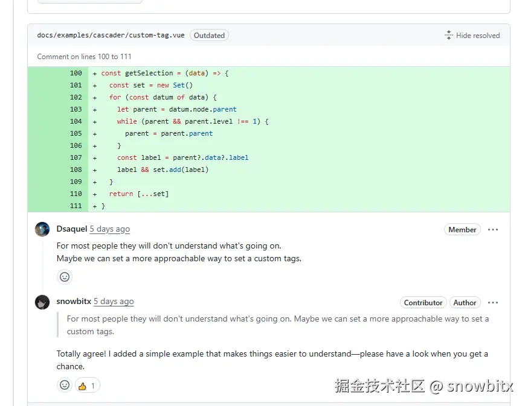Open snowbitx's comment timestamp 5 days ago
This screenshot has width=525, height=406.
pos(114,302)
